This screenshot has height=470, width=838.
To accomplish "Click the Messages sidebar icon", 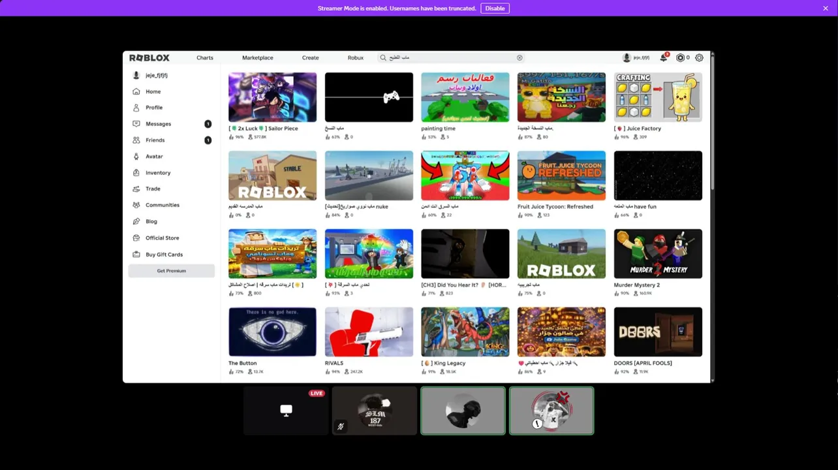I will (136, 123).
